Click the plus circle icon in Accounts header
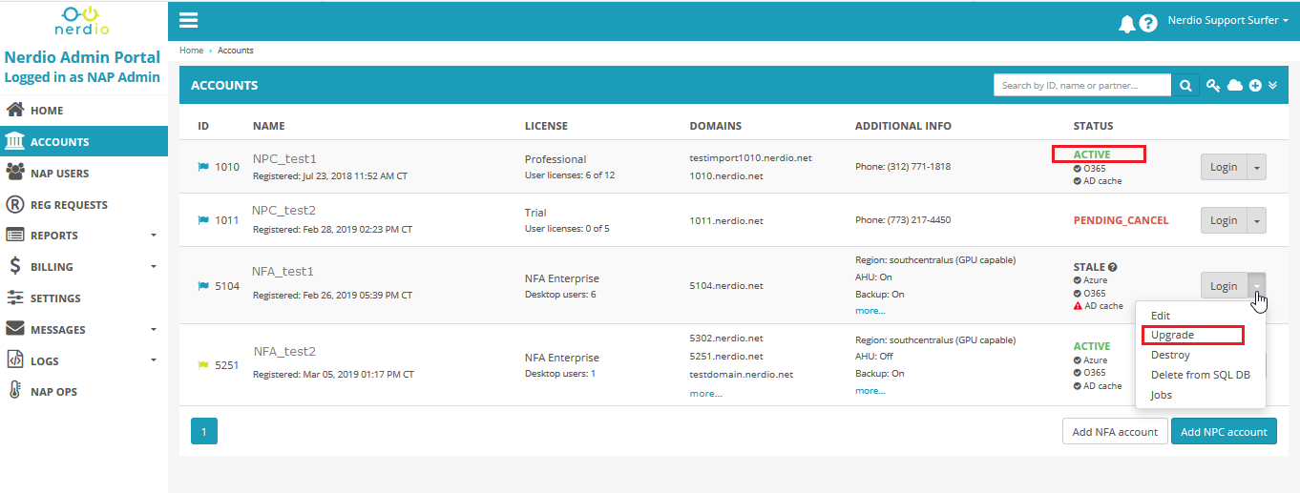 [x=1256, y=86]
